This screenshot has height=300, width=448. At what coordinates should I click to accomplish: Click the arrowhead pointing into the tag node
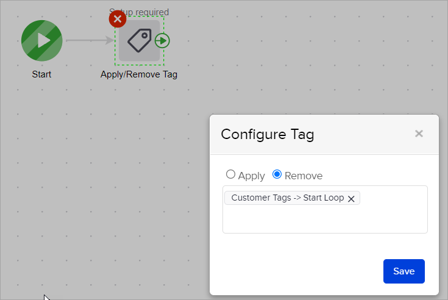coord(110,41)
